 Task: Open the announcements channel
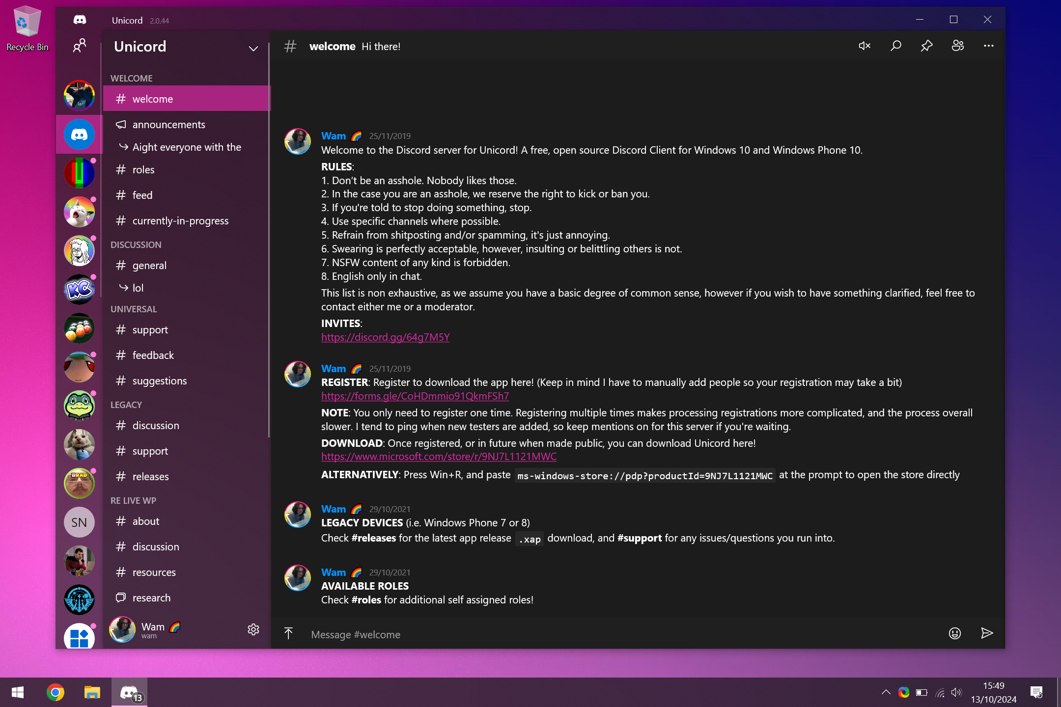point(187,124)
